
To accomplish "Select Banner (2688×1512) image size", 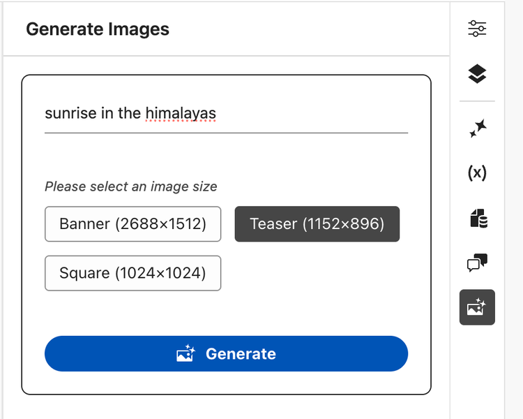I will point(132,224).
